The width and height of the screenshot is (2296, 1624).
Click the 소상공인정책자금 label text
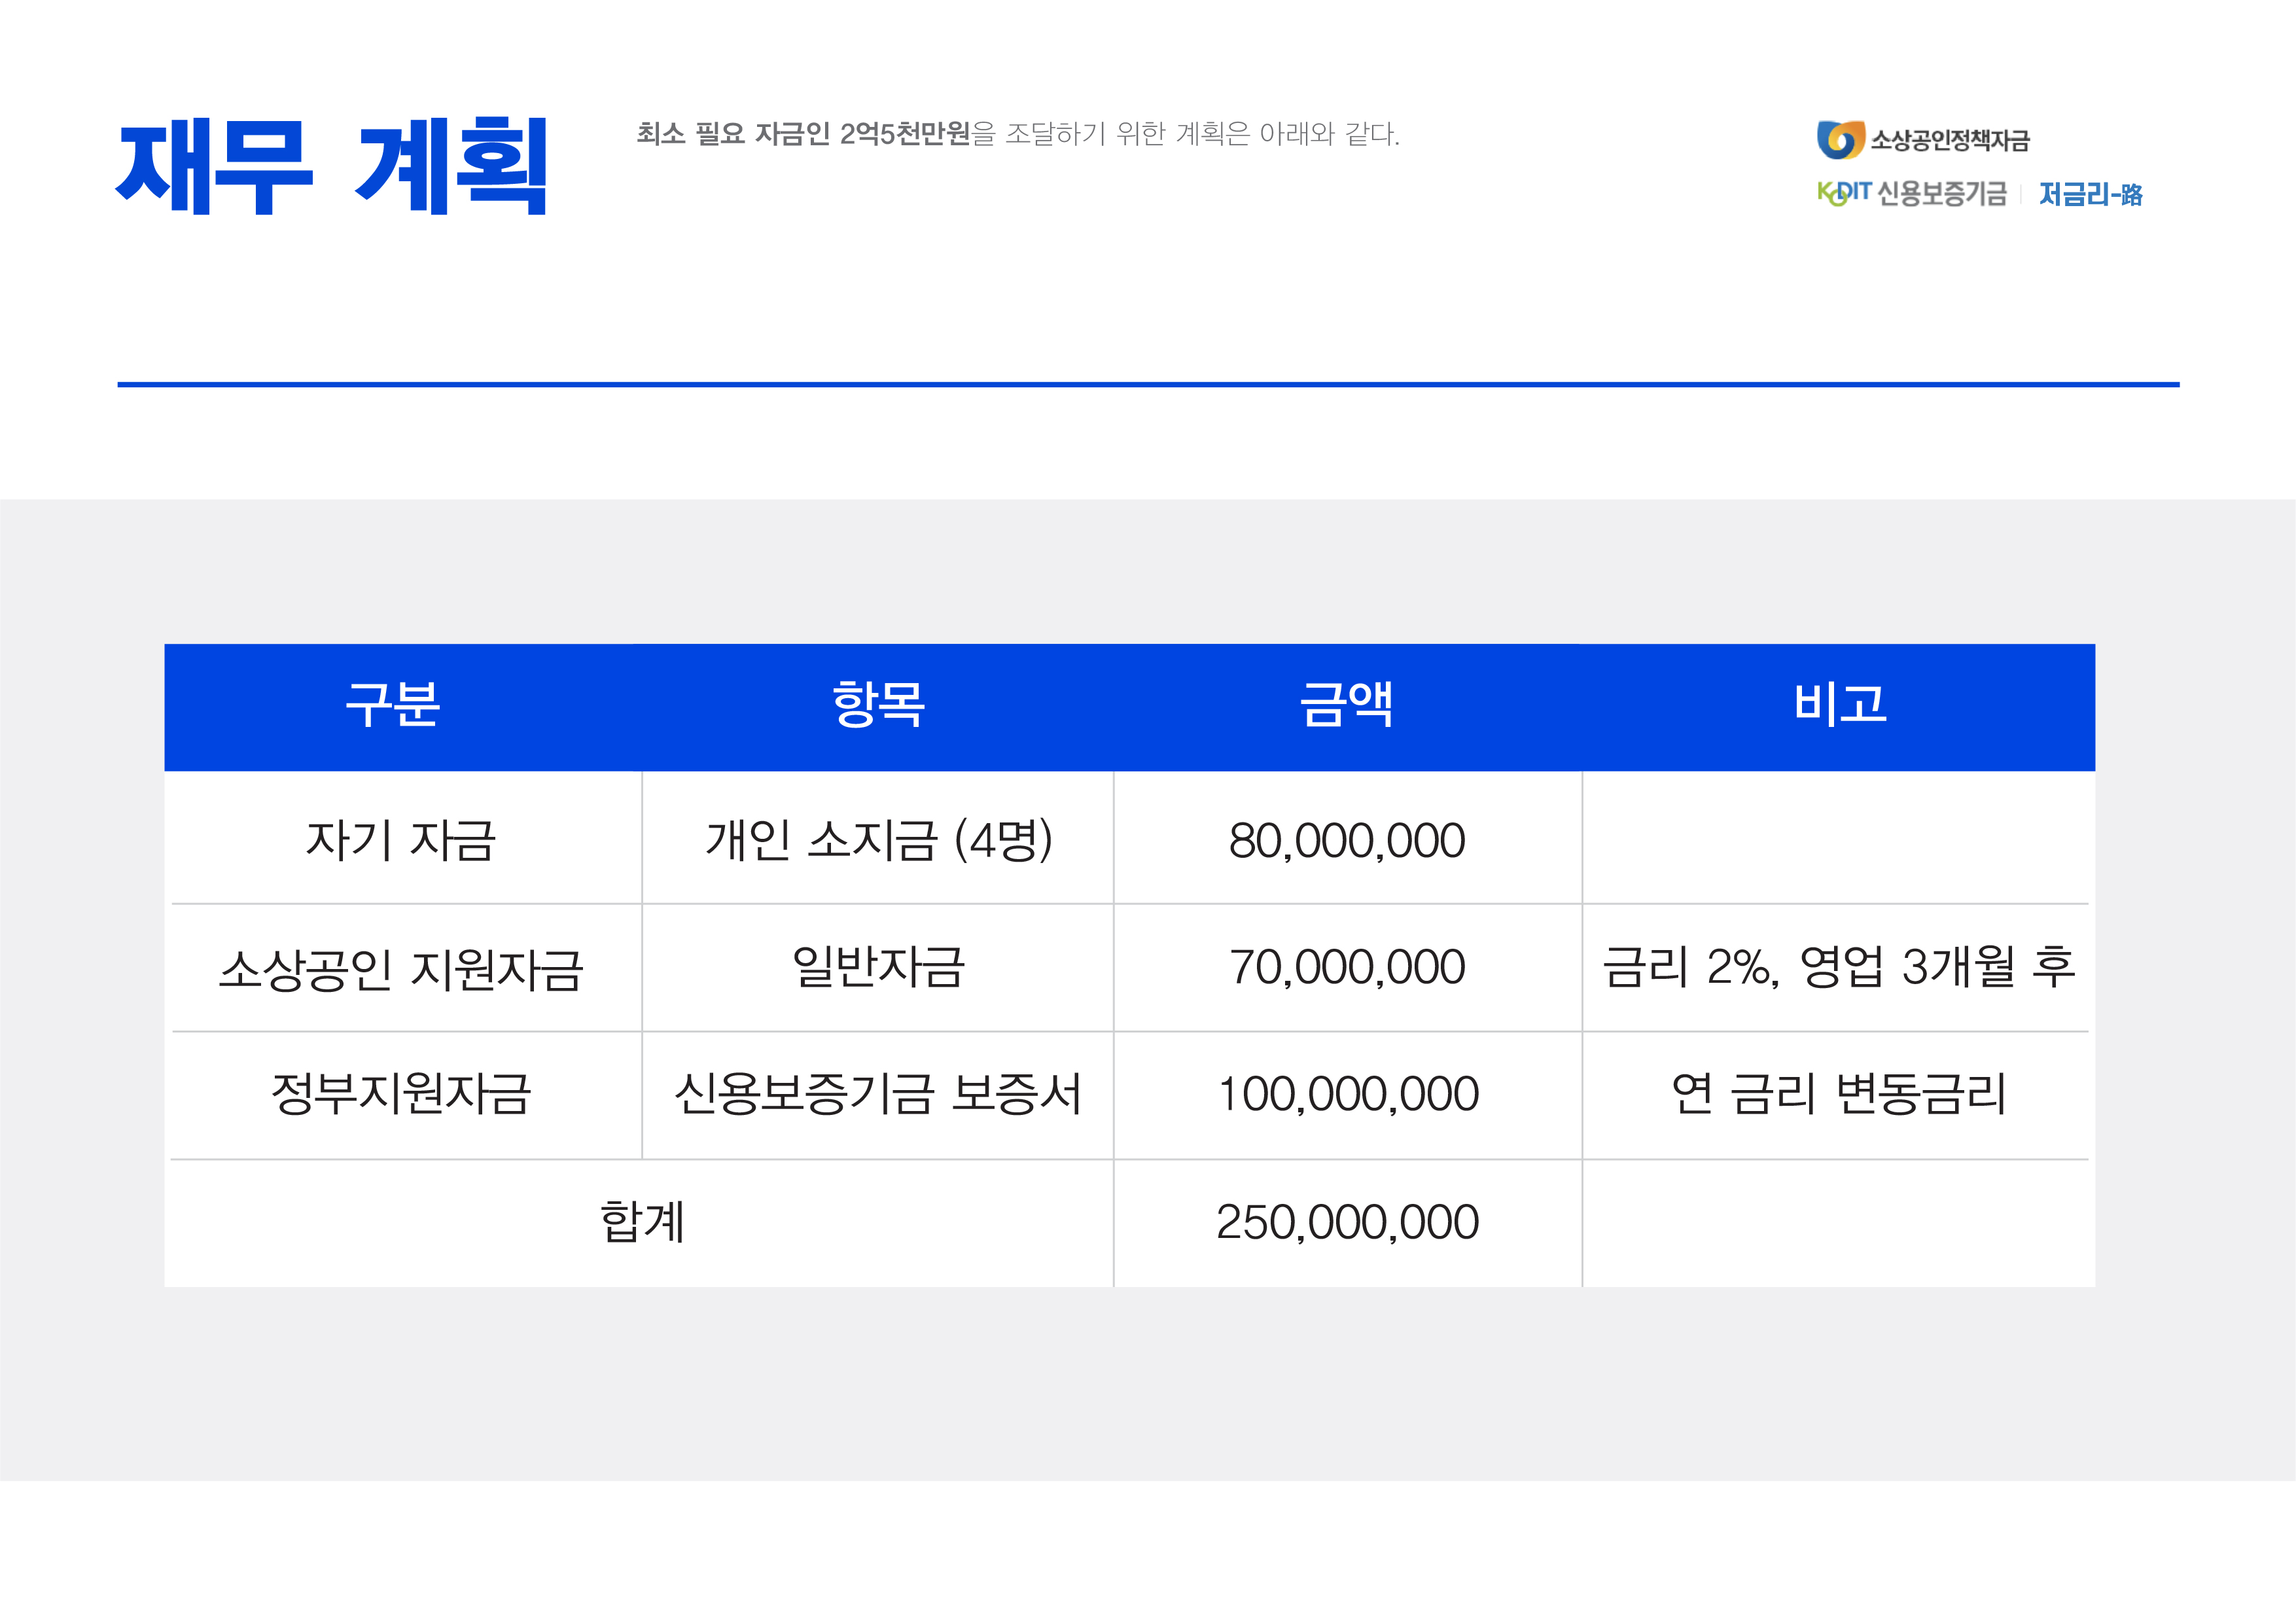1950,140
